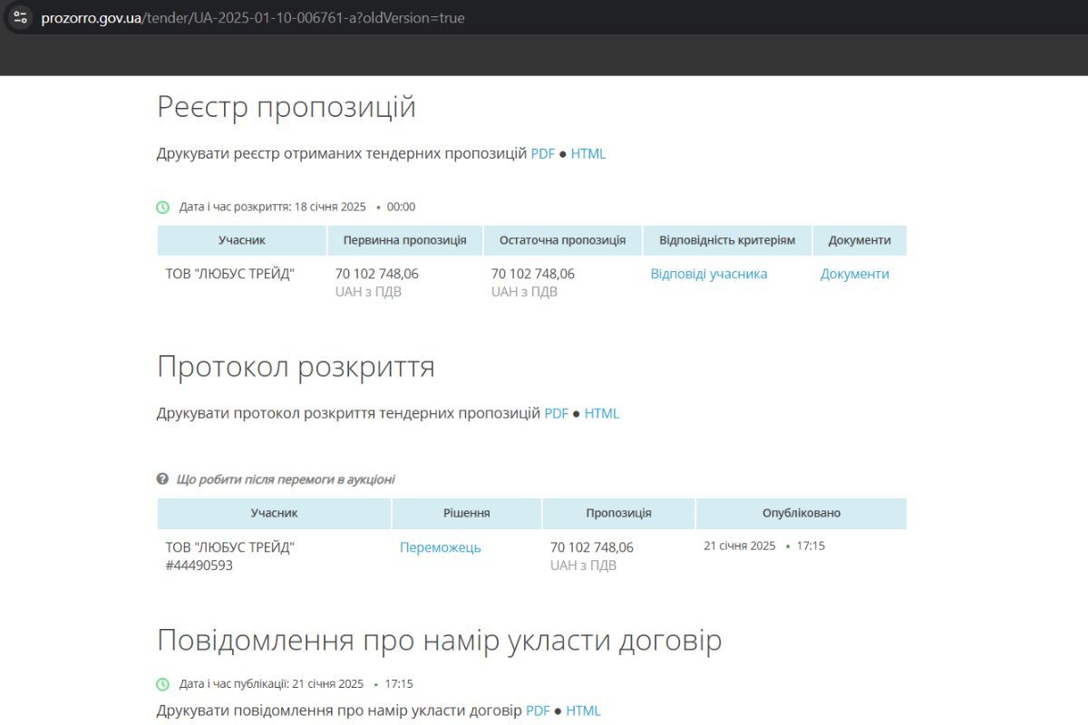The height and width of the screenshot is (725, 1088).
Task: Click 'Що робити після перемоги в аукціоні' help text
Action: [286, 479]
